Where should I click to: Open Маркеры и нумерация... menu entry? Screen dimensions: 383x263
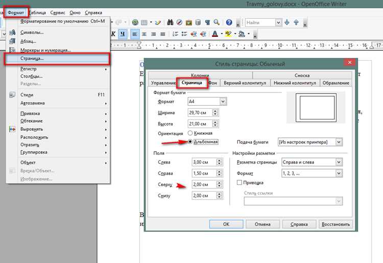click(x=58, y=50)
